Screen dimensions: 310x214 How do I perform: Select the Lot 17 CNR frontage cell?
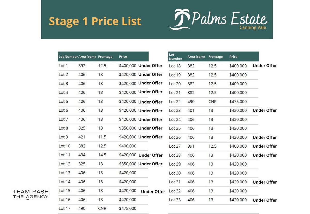pyautogui.click(x=102, y=208)
